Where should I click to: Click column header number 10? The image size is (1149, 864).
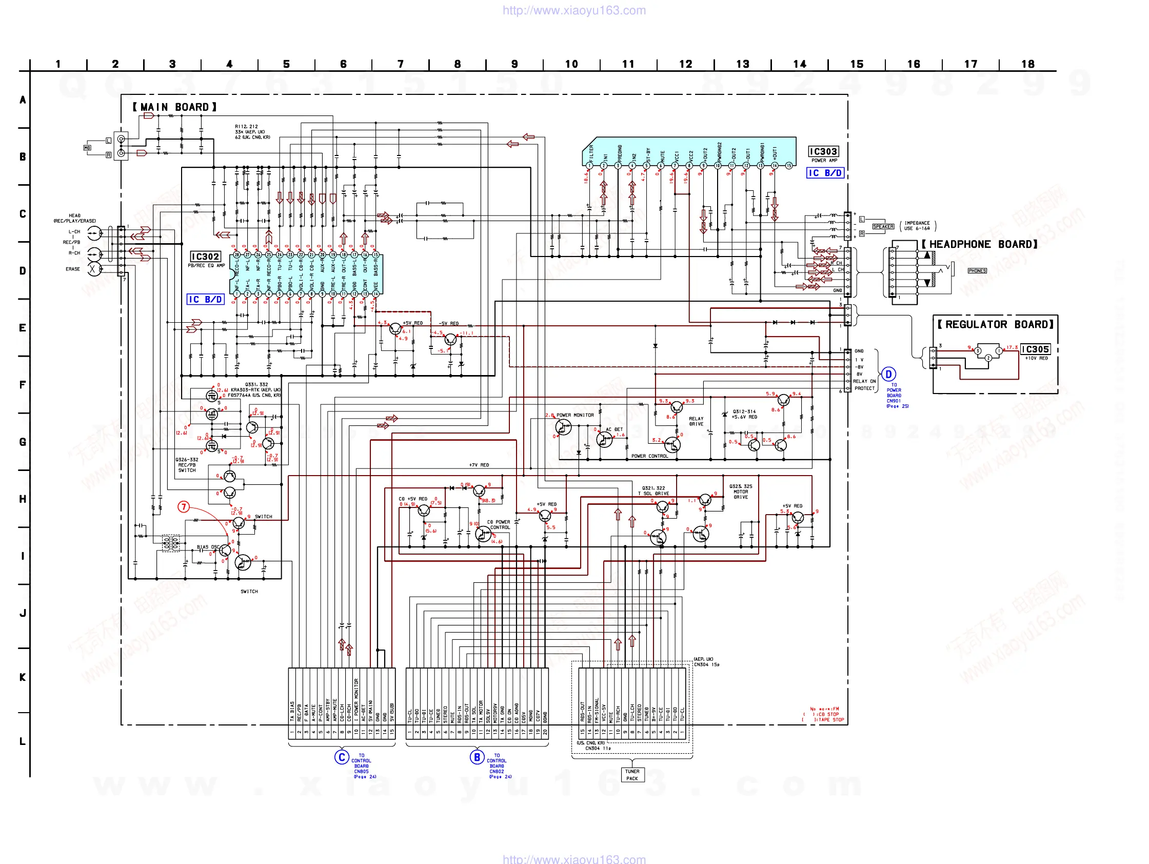571,64
